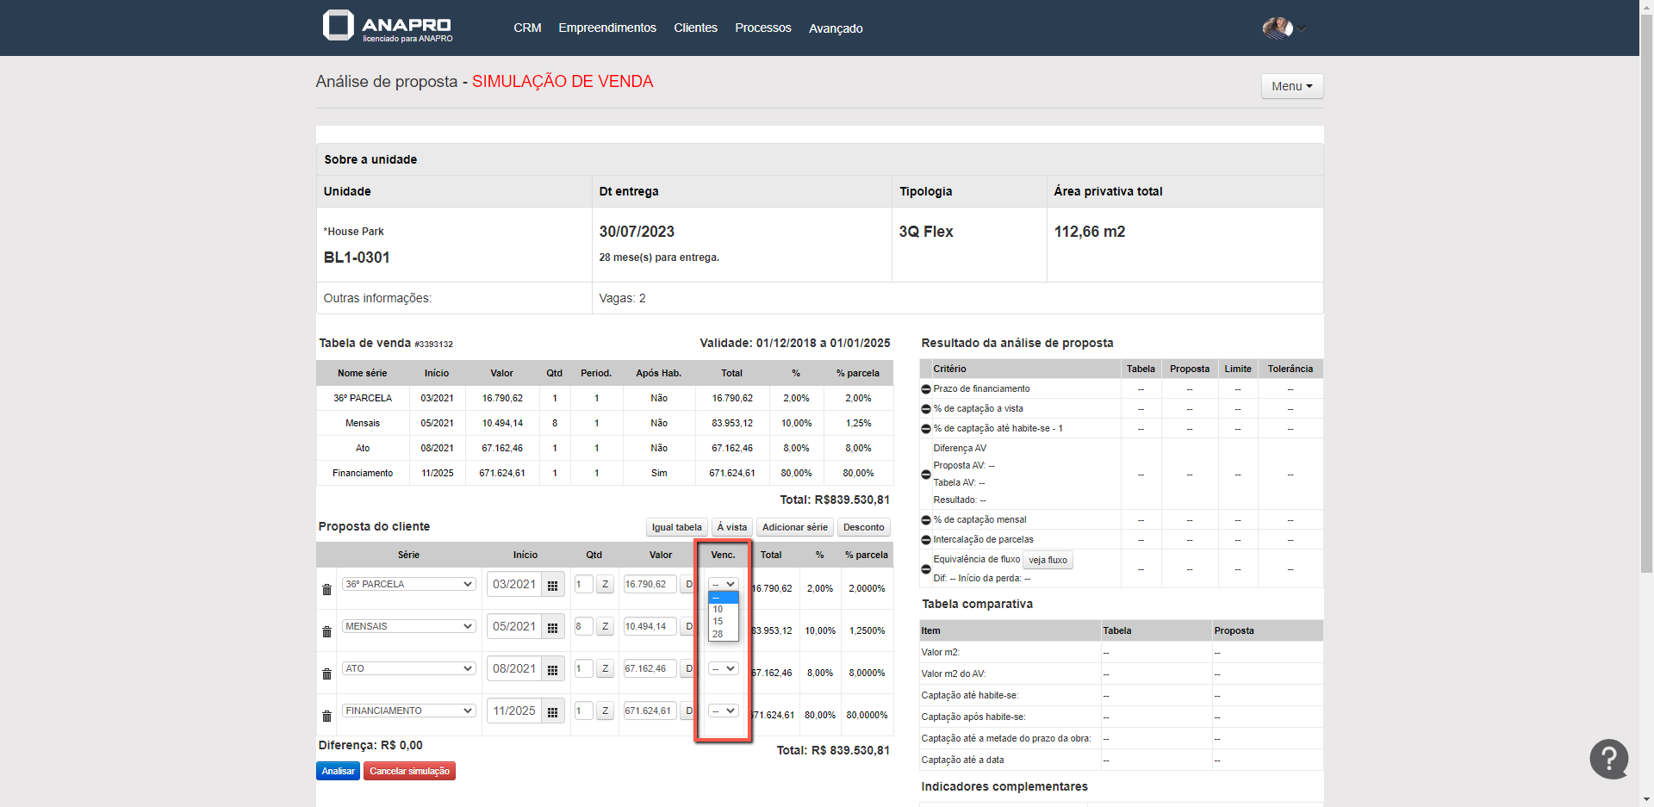Image resolution: width=1654 pixels, height=807 pixels.
Task: Open the Venc. dropdown in ATO row
Action: click(723, 668)
